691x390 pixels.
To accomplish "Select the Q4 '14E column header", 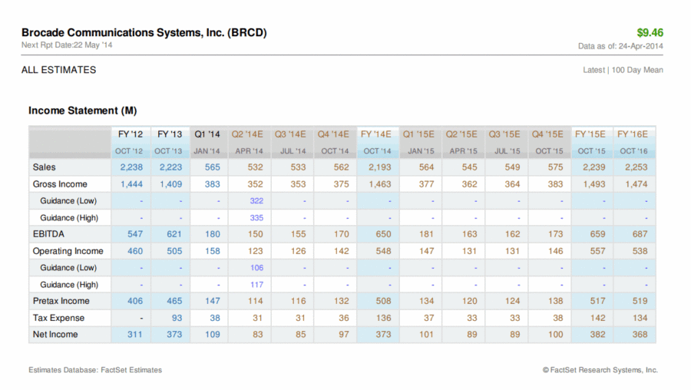I will click(x=333, y=134).
